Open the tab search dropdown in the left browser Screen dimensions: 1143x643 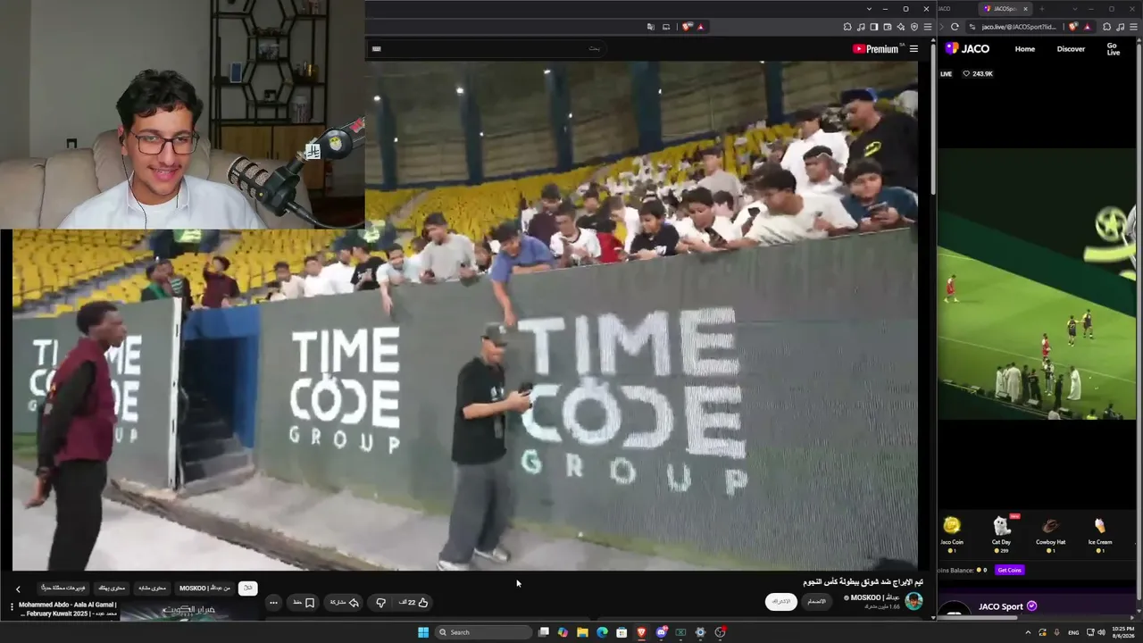pyautogui.click(x=869, y=9)
